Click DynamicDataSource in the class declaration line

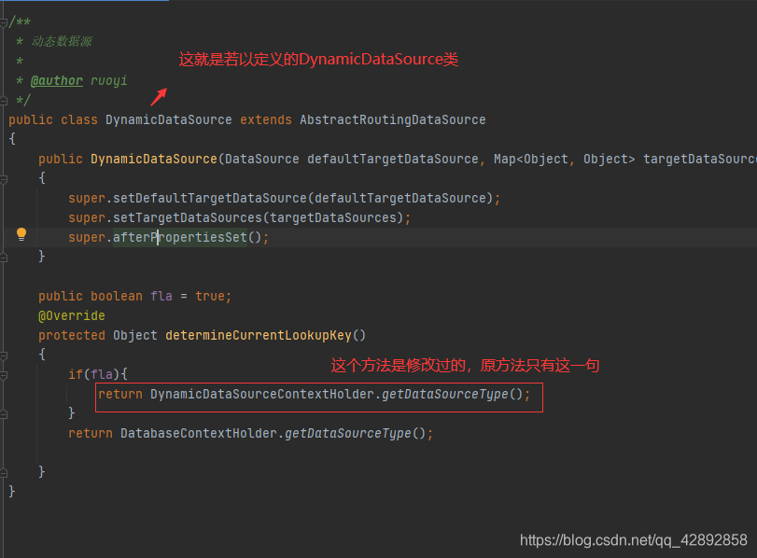point(169,119)
